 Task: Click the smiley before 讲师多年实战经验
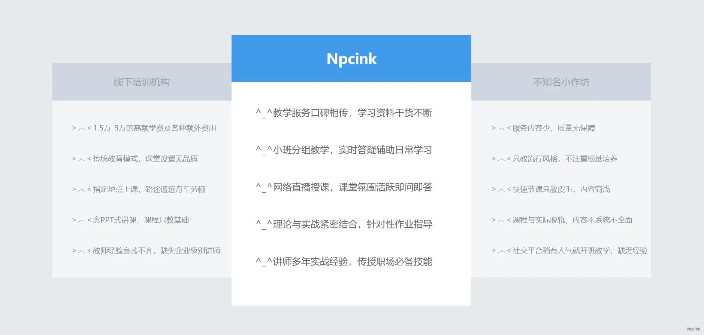point(264,262)
